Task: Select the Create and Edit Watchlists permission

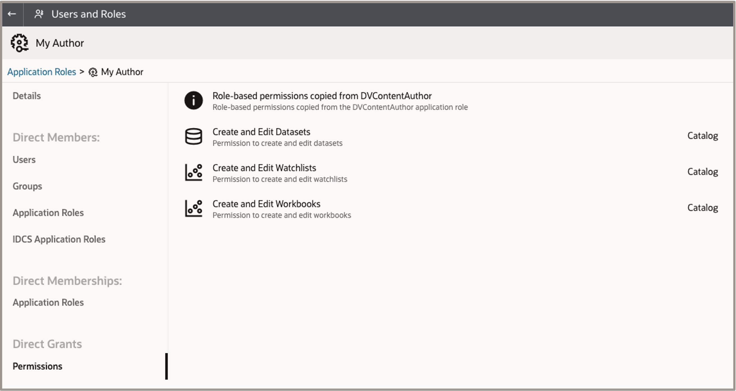Action: coord(264,168)
